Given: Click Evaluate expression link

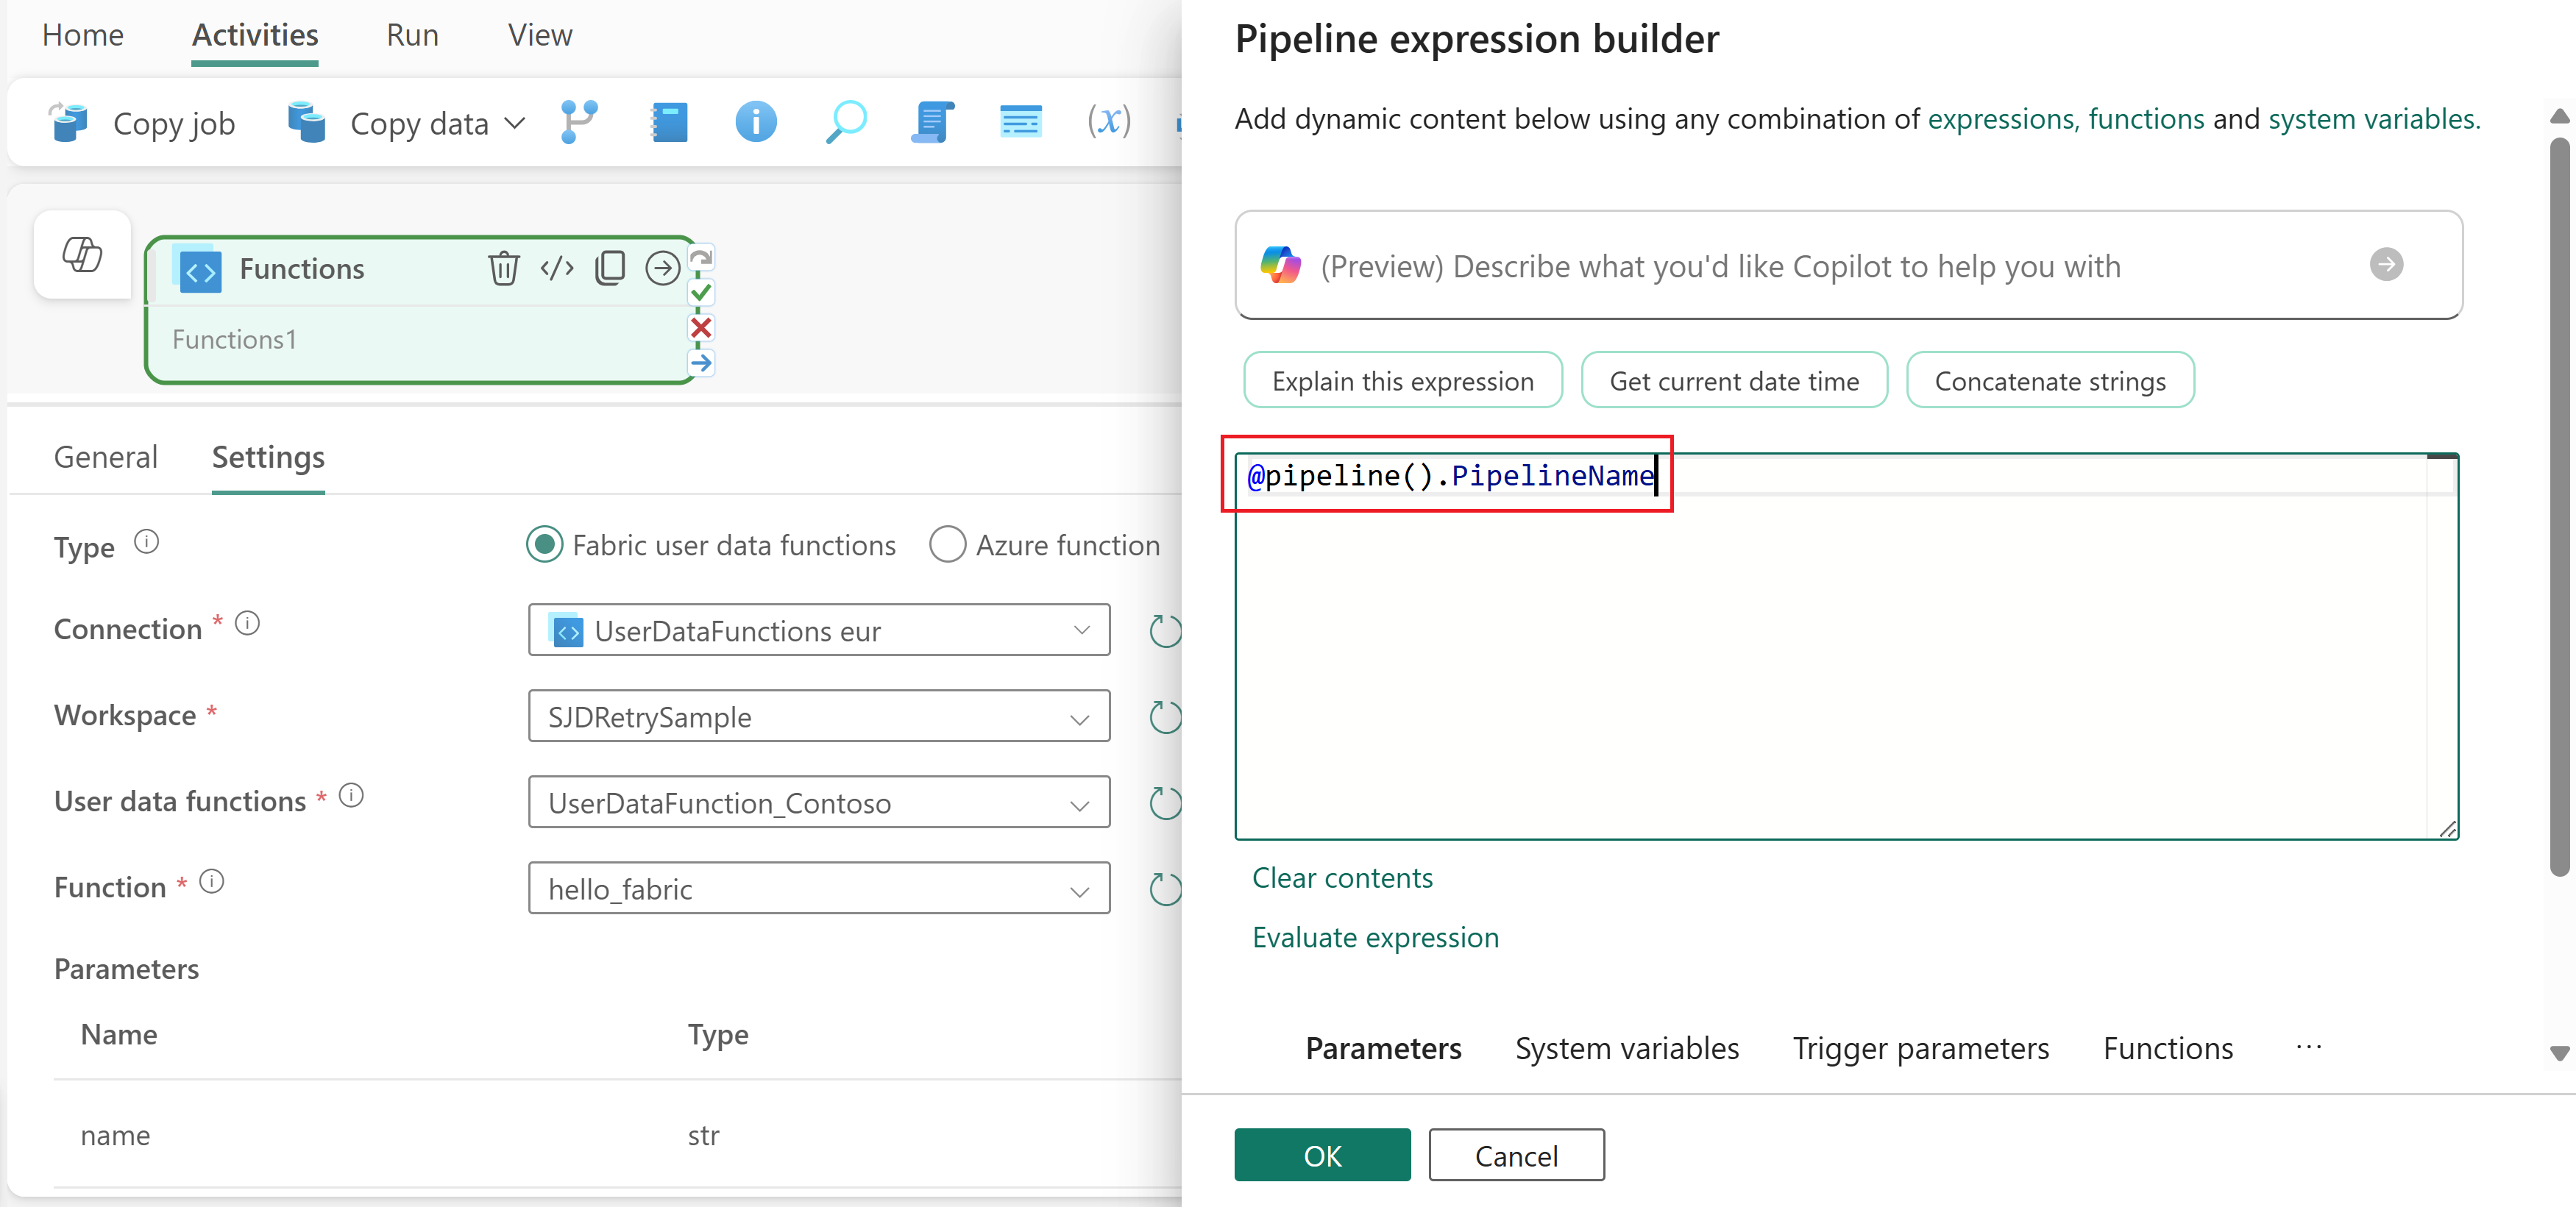Looking at the screenshot, I should 1375,937.
